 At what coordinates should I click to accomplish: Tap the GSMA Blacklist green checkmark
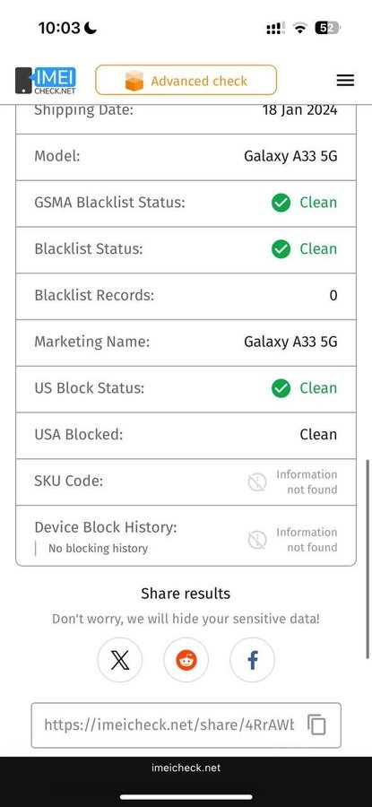[281, 203]
